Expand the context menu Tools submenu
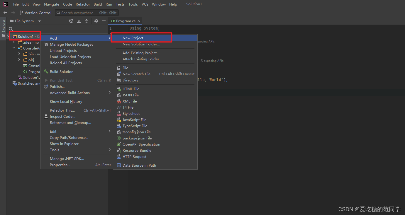 (x=77, y=150)
